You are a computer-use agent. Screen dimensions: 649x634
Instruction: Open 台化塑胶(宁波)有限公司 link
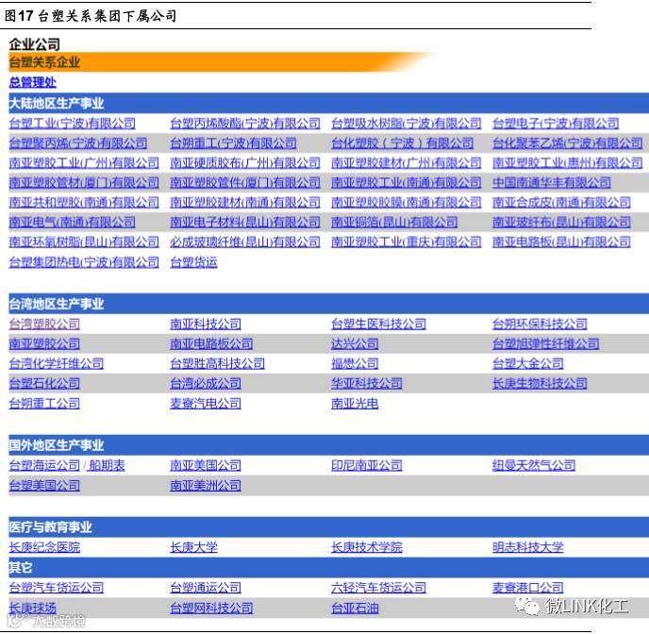[x=402, y=143]
